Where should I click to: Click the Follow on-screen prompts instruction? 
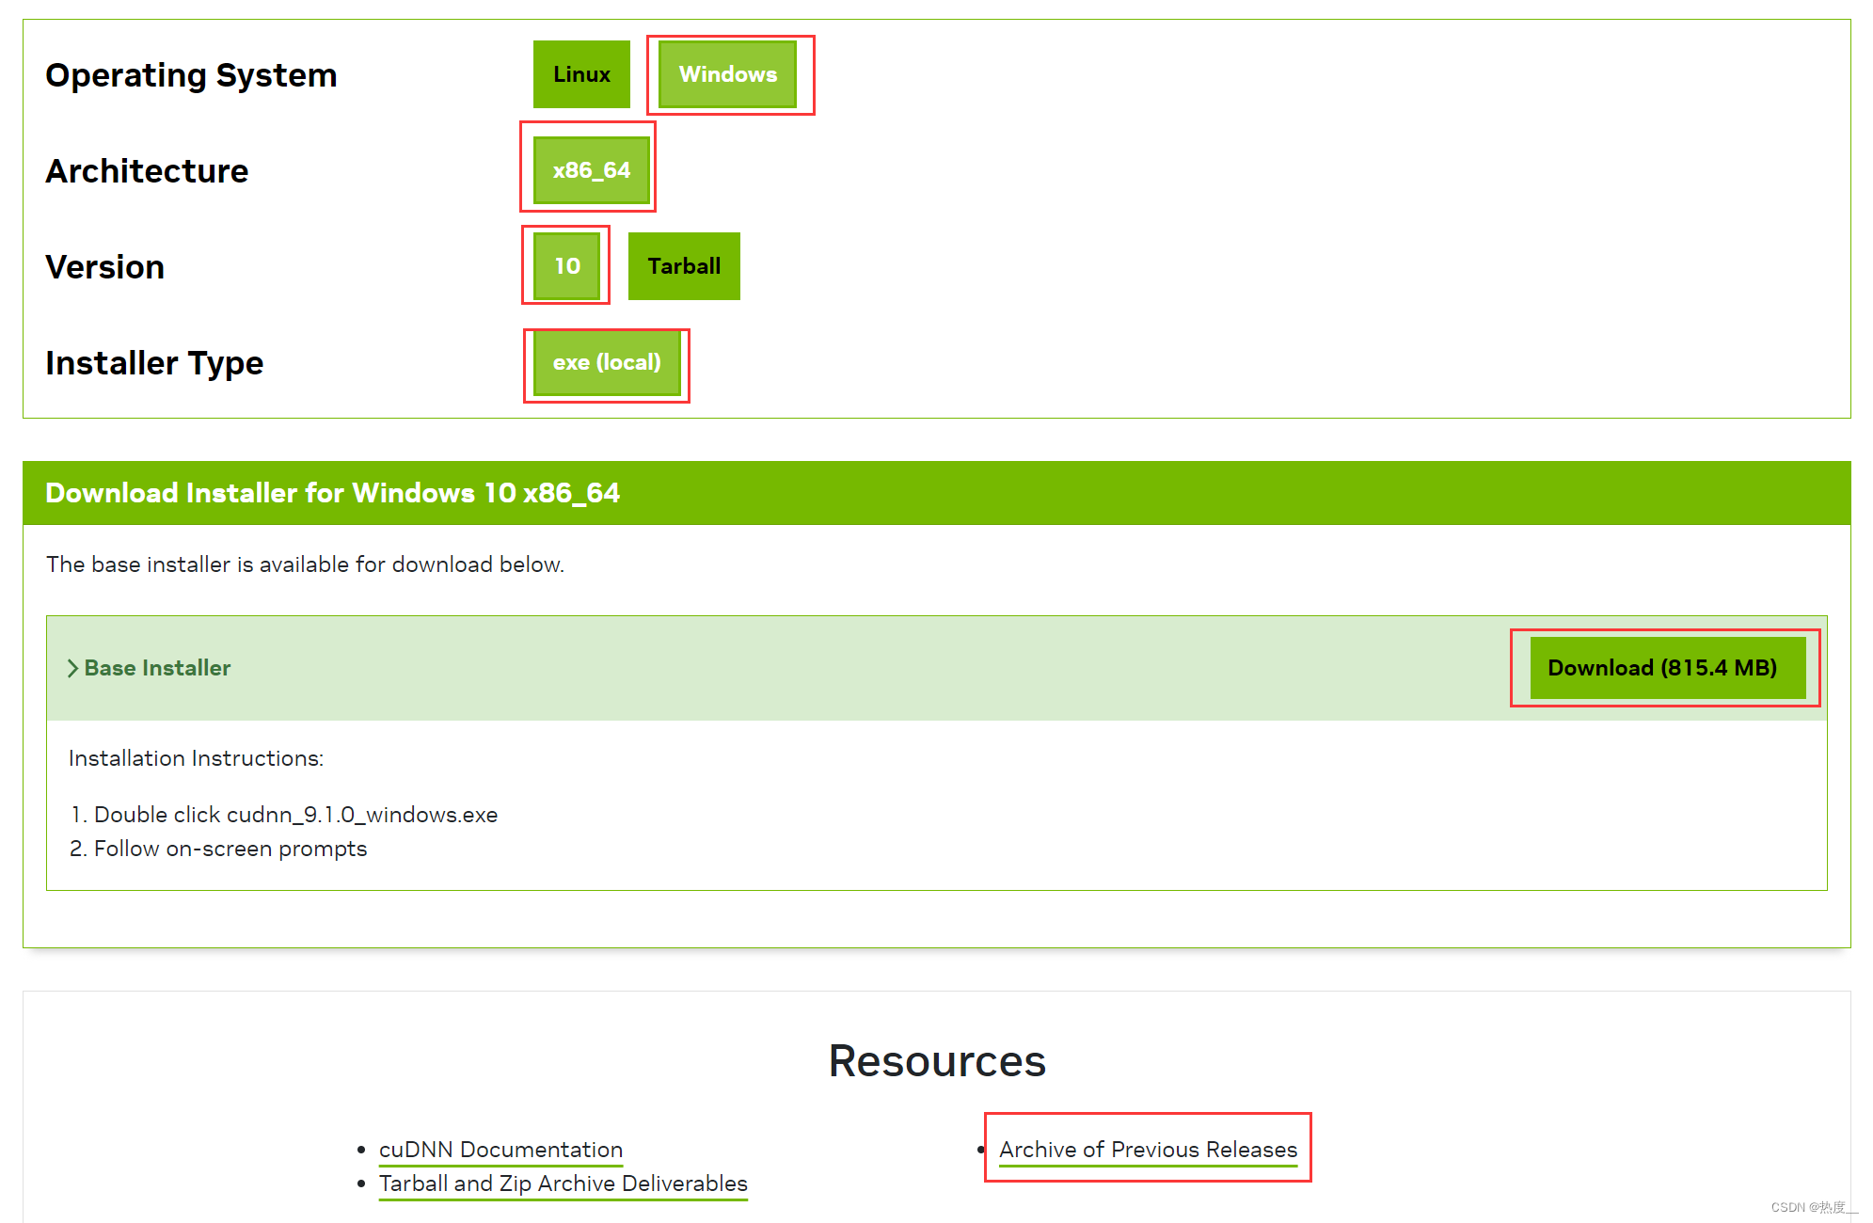[x=230, y=849]
